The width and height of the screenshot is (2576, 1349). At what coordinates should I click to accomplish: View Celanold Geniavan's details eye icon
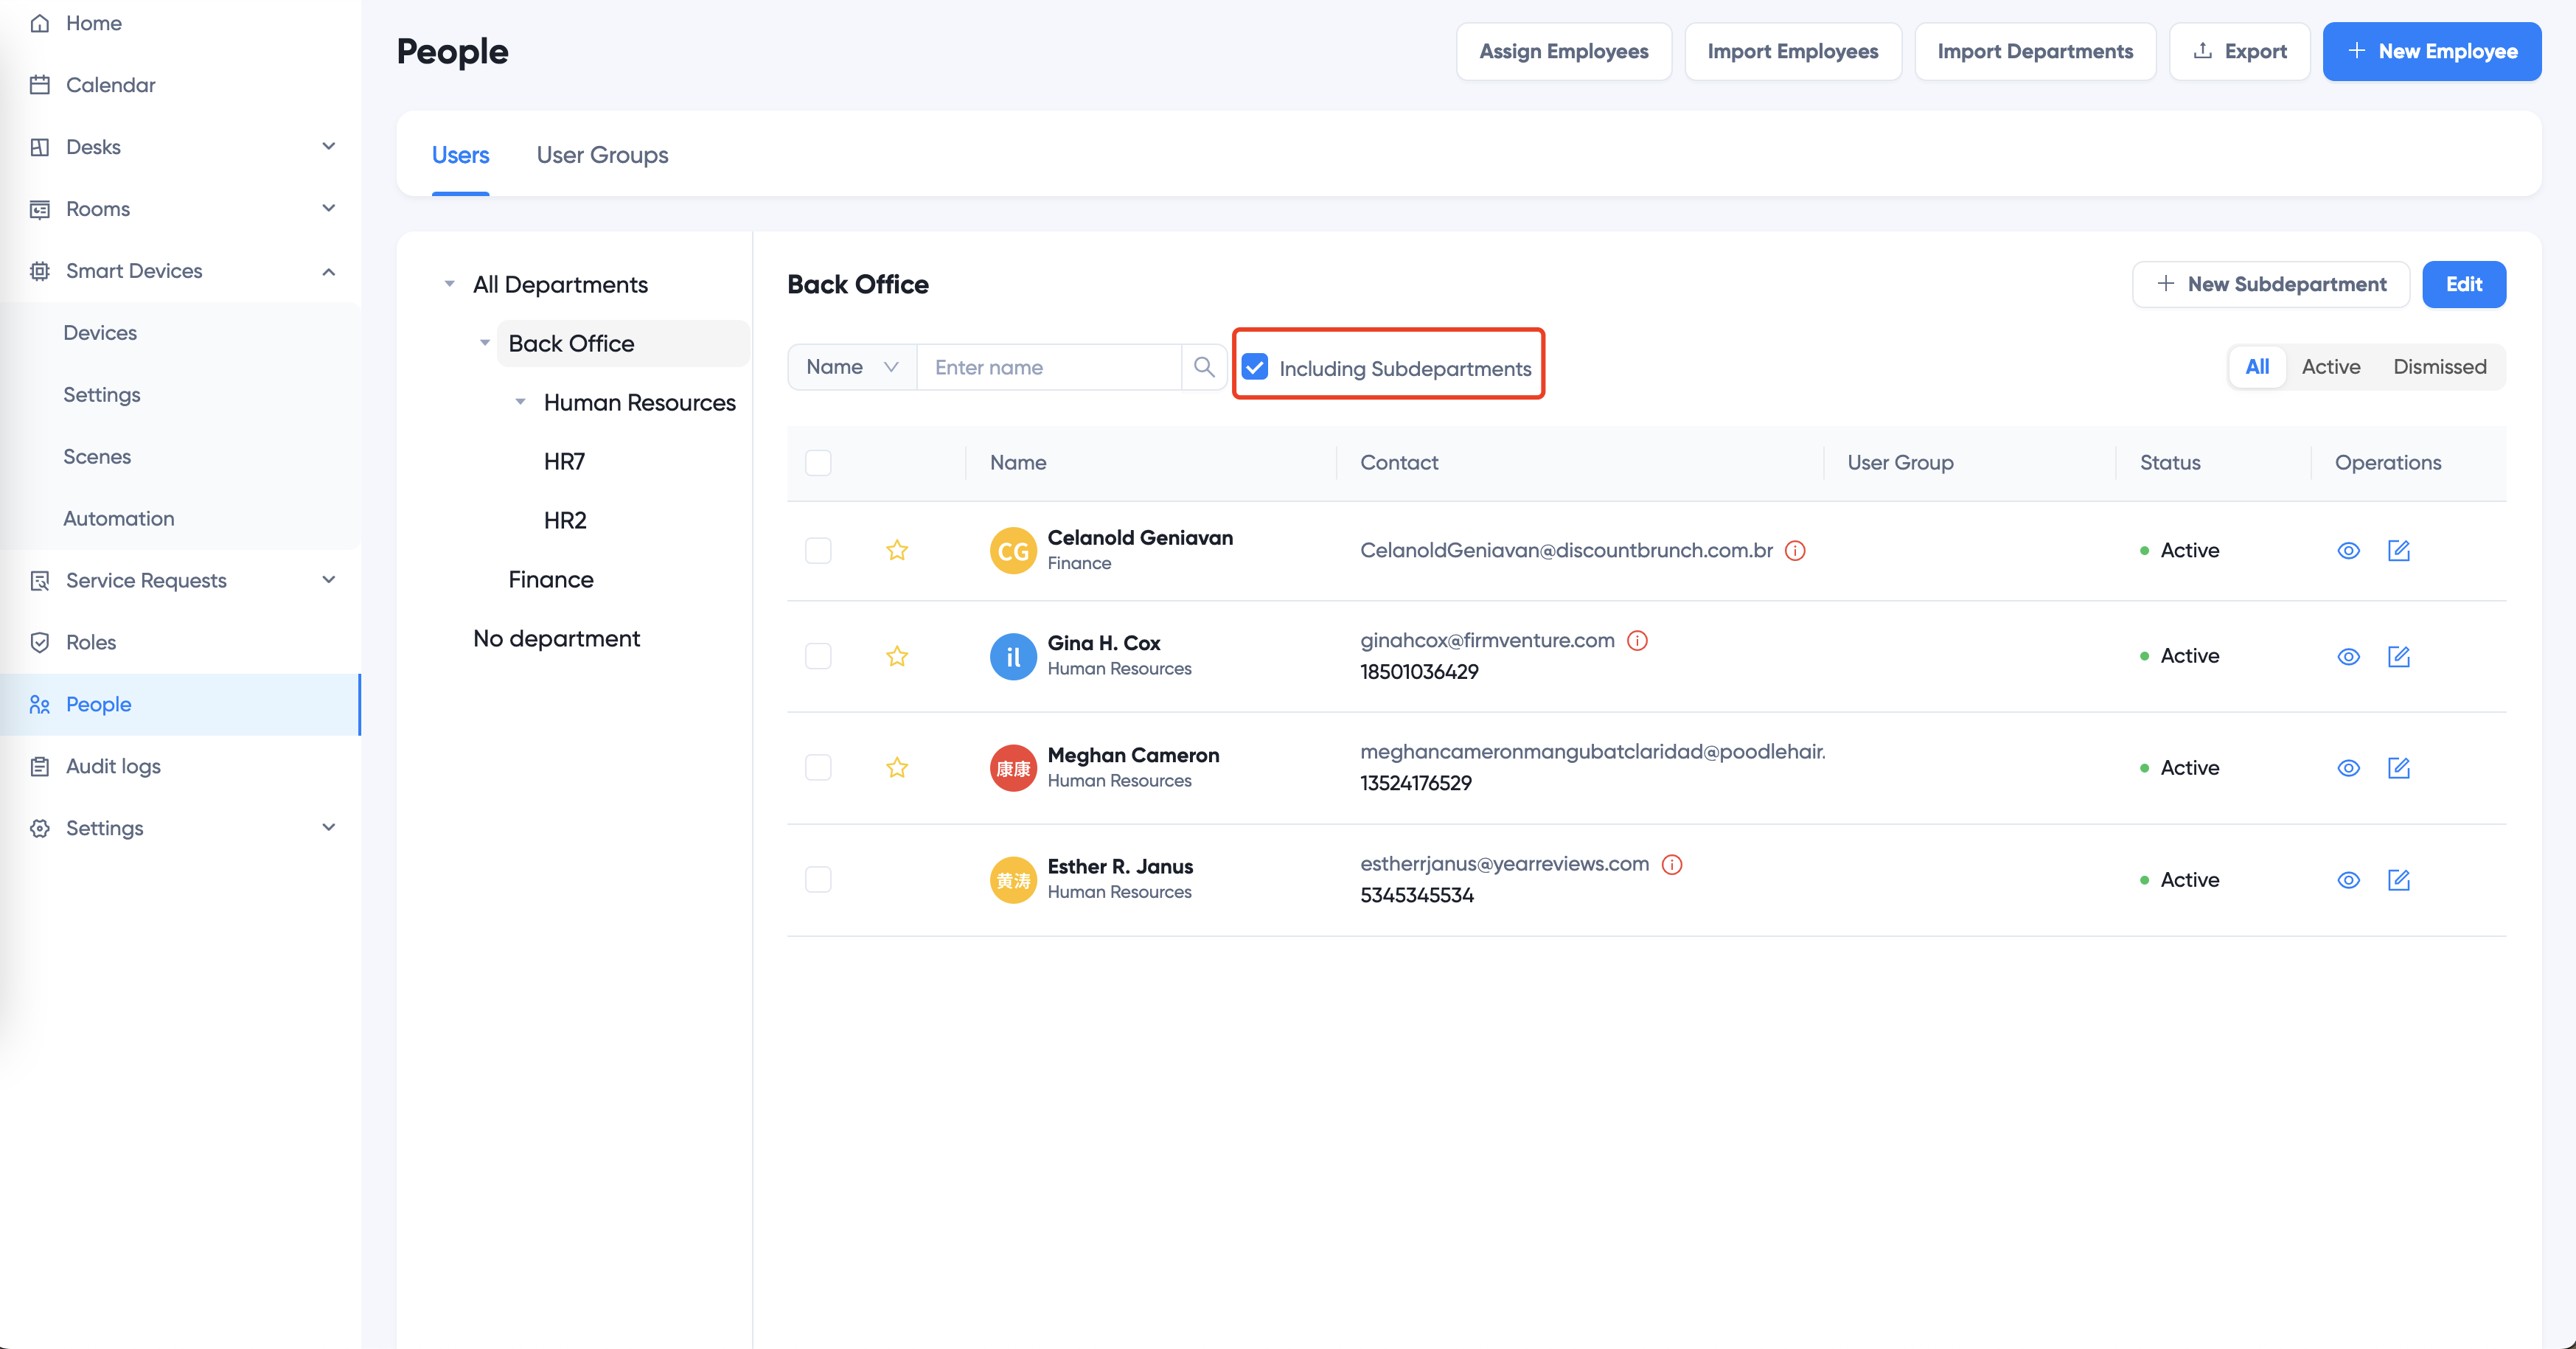click(2349, 551)
